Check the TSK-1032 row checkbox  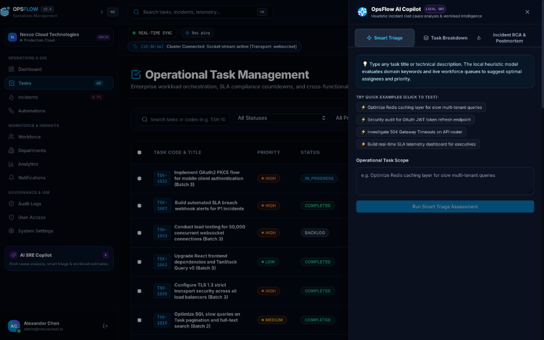[140, 178]
